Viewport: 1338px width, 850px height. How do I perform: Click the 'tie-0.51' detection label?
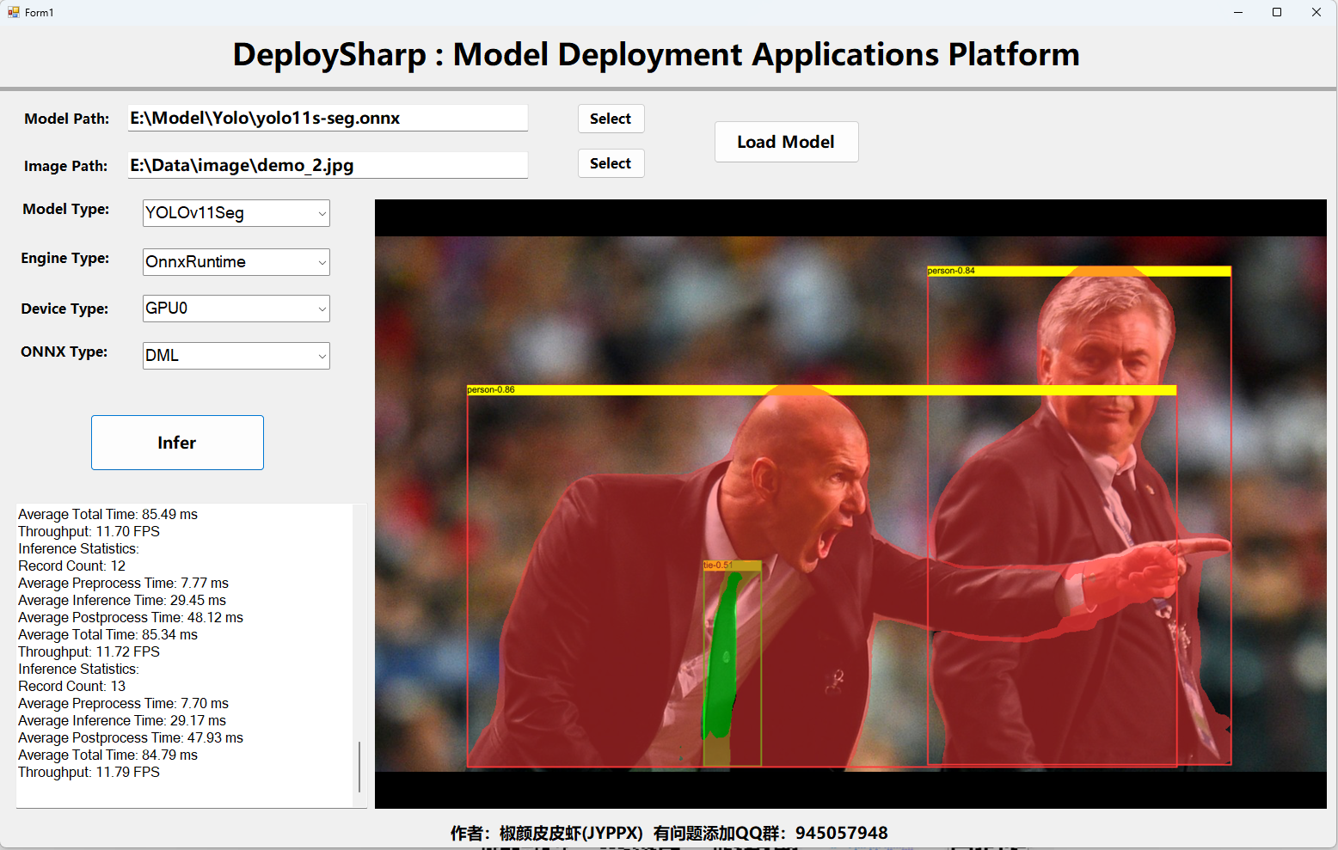(x=718, y=566)
